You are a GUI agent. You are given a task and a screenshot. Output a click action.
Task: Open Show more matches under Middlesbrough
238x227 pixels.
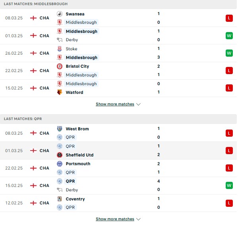pos(115,104)
